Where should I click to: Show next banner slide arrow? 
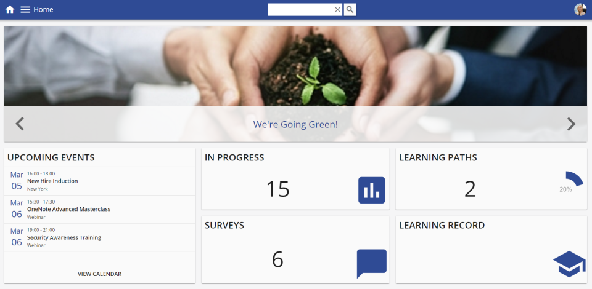[x=571, y=124]
